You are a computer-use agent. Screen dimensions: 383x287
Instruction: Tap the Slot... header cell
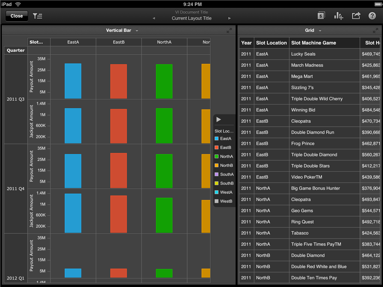pos(39,42)
